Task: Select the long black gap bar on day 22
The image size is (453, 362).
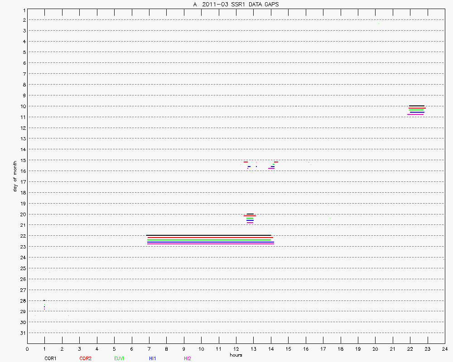Action: pyautogui.click(x=208, y=235)
